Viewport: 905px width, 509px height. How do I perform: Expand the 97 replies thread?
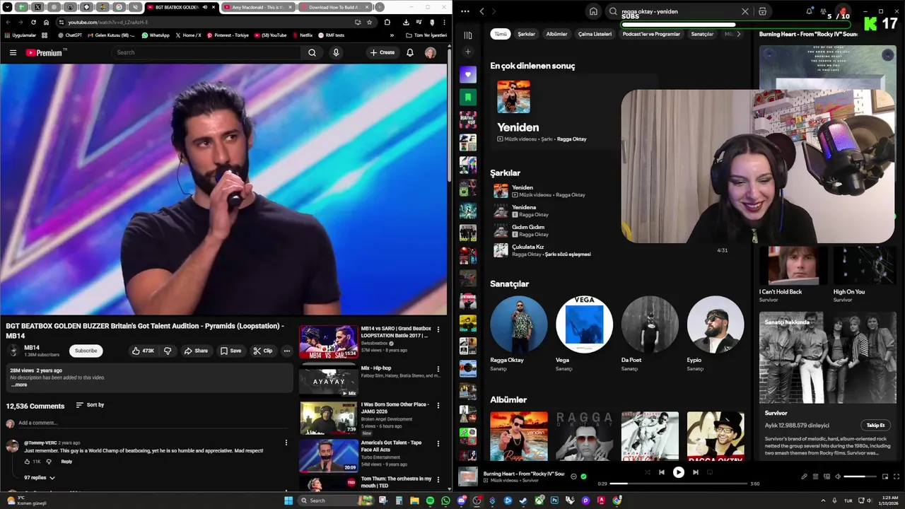(40, 478)
